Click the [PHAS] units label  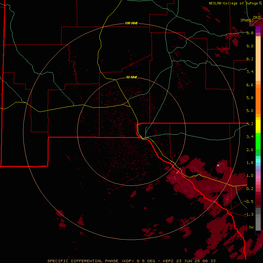pyautogui.click(x=247, y=20)
